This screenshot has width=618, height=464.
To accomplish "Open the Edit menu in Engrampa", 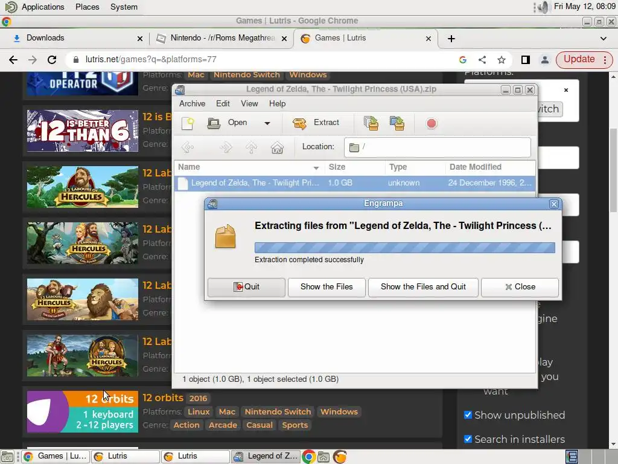I will [223, 104].
